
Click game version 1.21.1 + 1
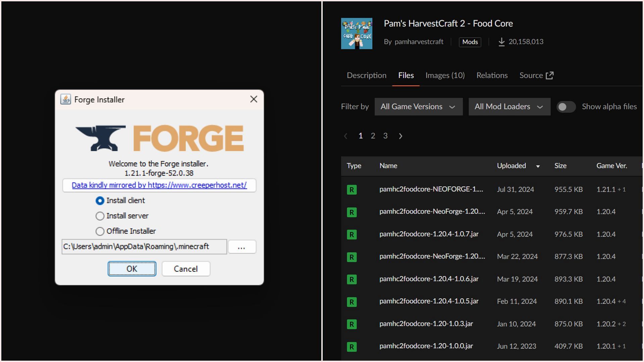pyautogui.click(x=611, y=190)
